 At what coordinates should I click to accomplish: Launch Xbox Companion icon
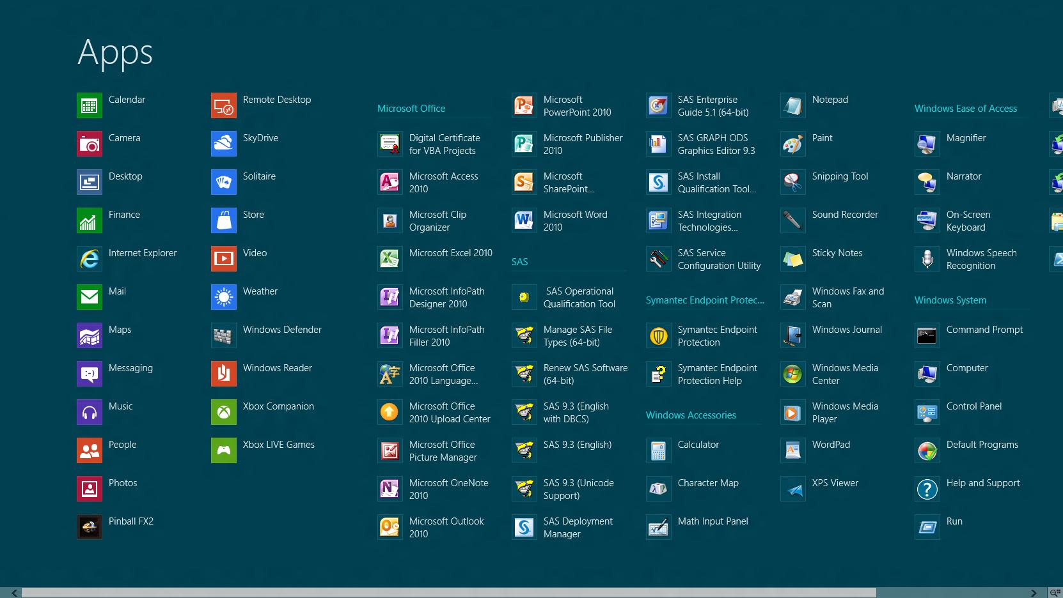tap(224, 412)
